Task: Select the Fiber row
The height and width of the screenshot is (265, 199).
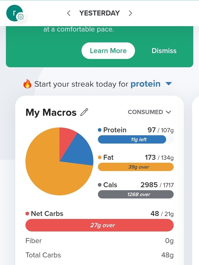Action: pos(99,241)
